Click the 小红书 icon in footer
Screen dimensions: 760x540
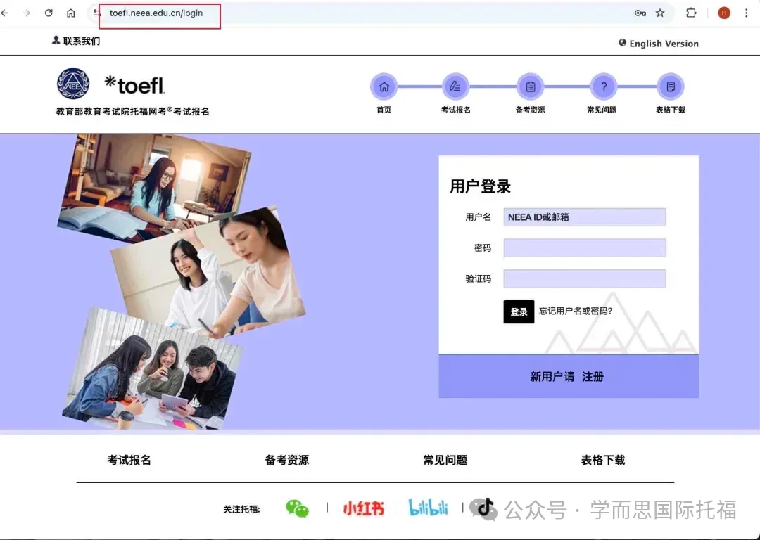(363, 508)
